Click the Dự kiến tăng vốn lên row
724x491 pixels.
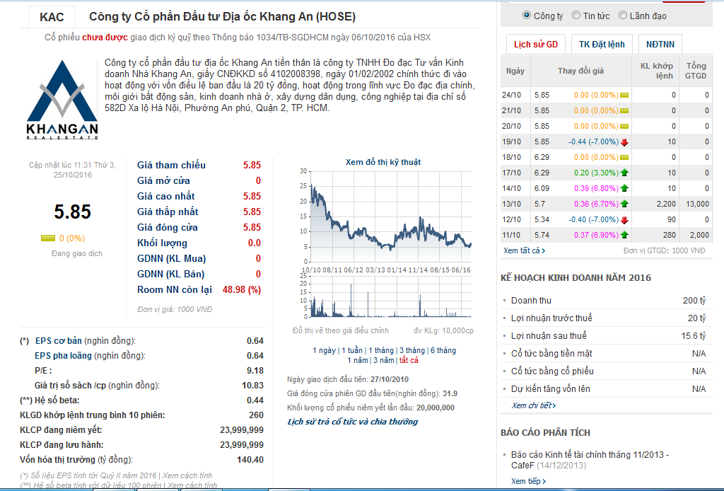tap(605, 389)
